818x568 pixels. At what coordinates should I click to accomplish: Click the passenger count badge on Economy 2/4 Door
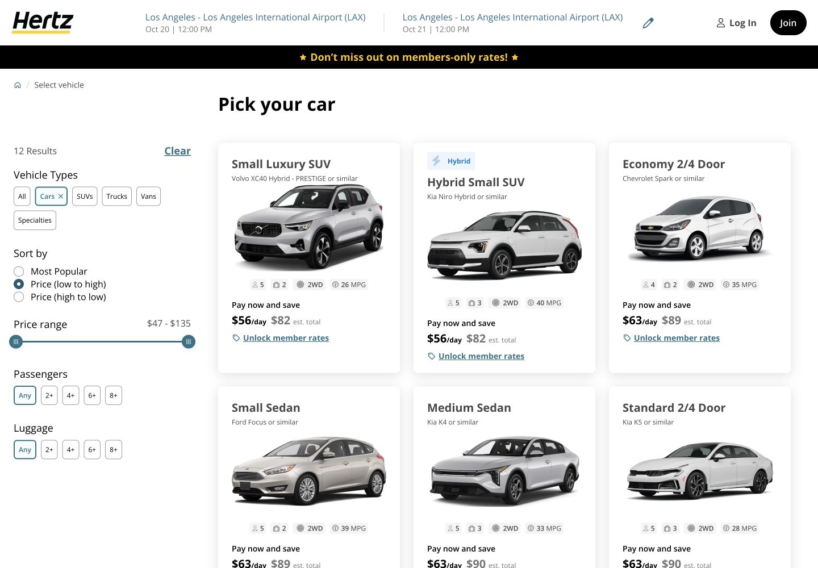coord(648,285)
